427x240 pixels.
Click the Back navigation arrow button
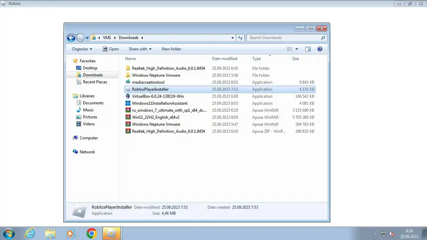point(71,38)
